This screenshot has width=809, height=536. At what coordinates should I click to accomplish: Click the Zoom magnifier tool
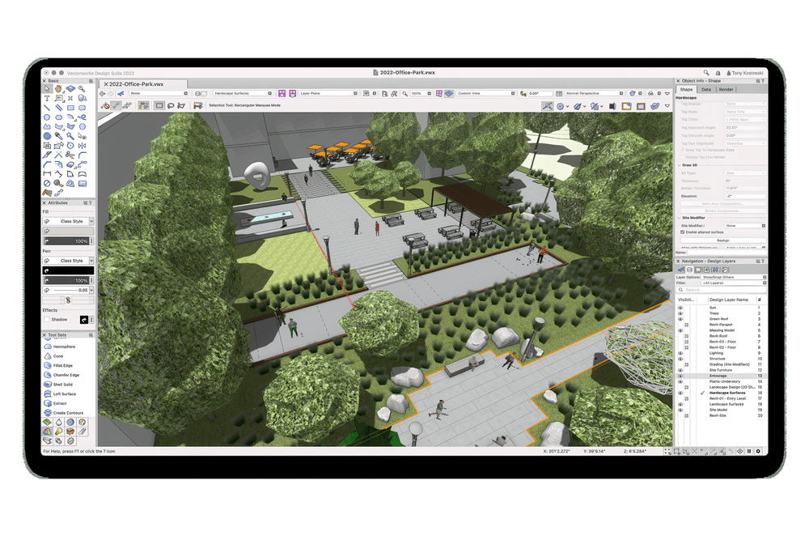pyautogui.click(x=83, y=88)
